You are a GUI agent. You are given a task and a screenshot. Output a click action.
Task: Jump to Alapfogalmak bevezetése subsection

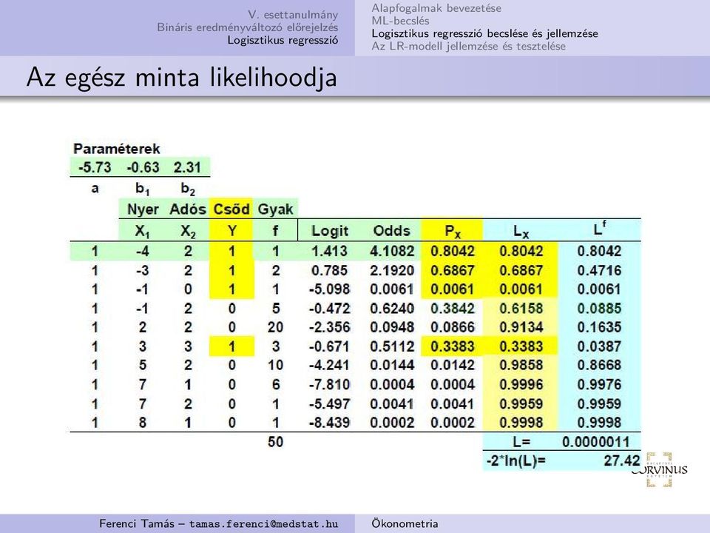point(436,7)
